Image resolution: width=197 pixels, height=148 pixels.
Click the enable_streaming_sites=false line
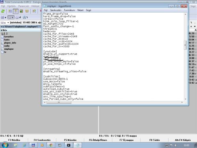point(65,71)
